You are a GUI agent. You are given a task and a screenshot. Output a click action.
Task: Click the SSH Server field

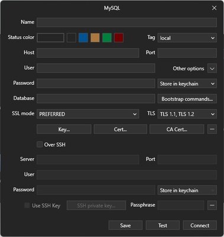tap(88, 159)
